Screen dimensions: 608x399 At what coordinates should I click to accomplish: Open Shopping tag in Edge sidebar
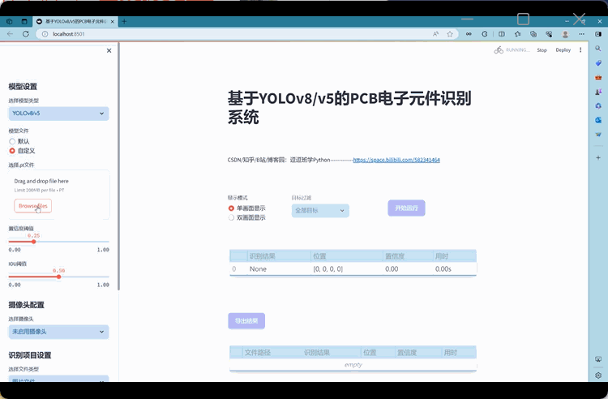click(598, 62)
